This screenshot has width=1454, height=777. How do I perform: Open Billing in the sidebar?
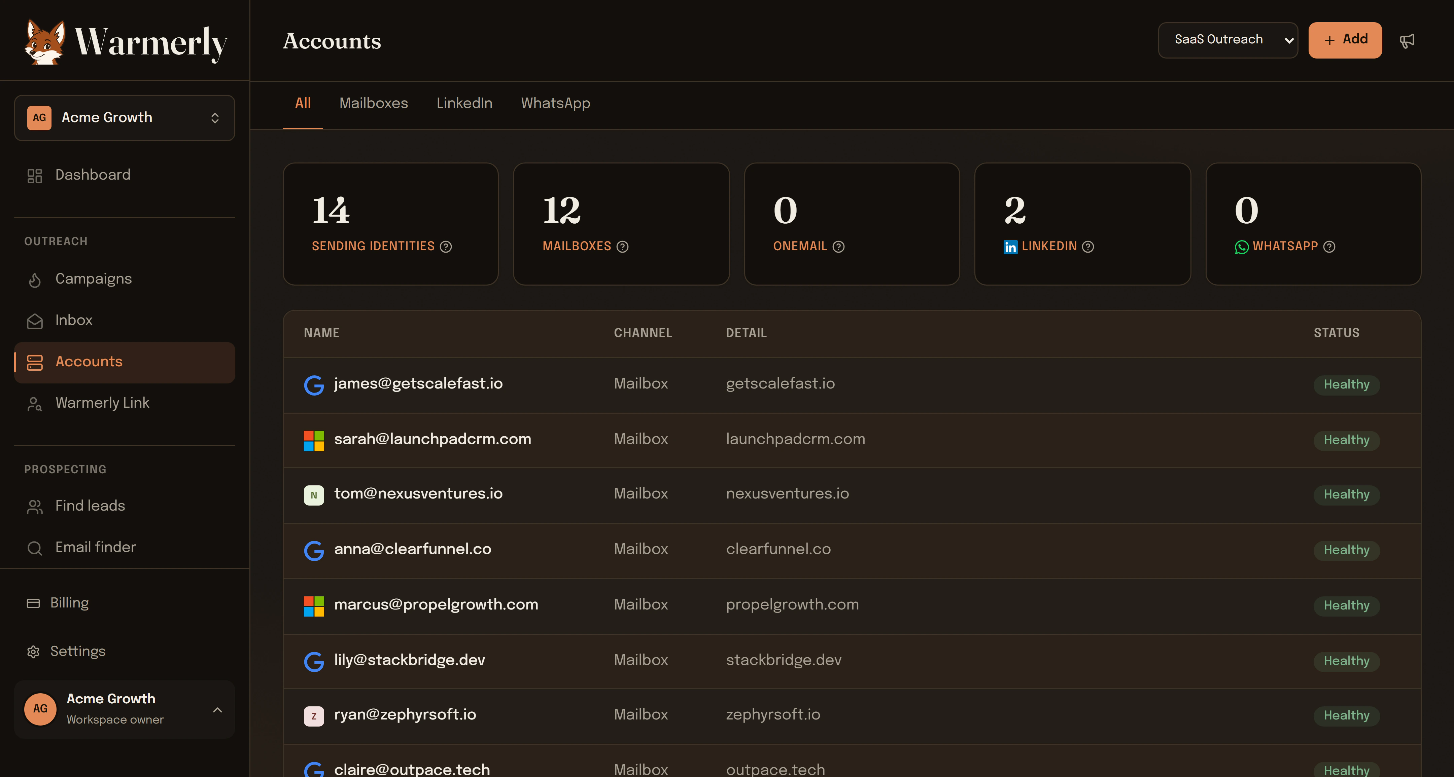tap(124, 603)
